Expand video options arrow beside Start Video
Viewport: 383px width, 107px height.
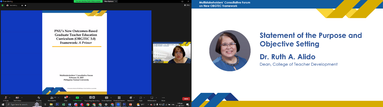point(22,97)
